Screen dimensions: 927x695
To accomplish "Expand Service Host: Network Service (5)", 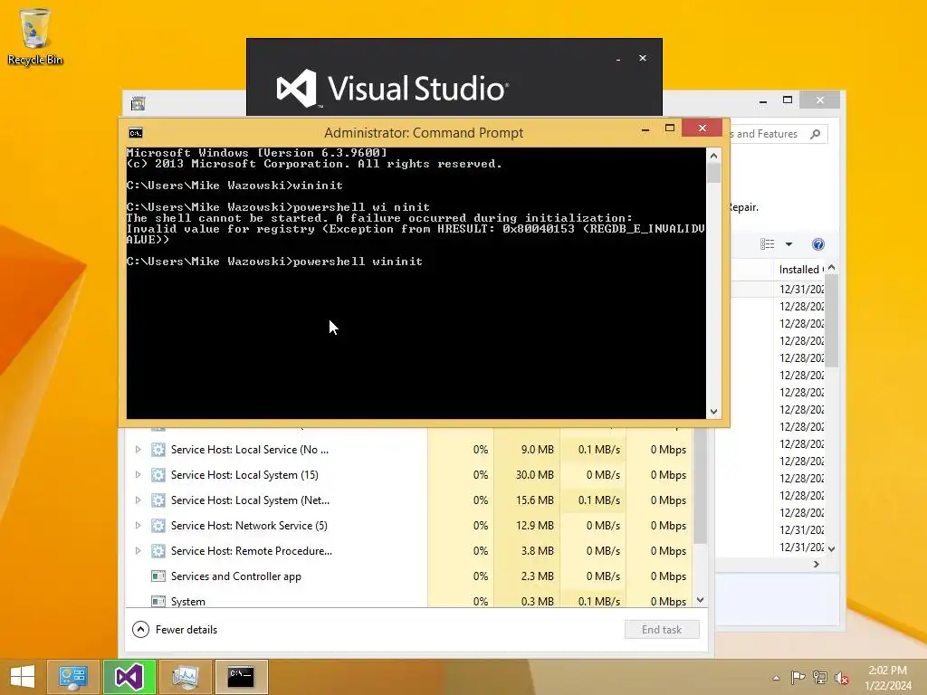I will [138, 526].
